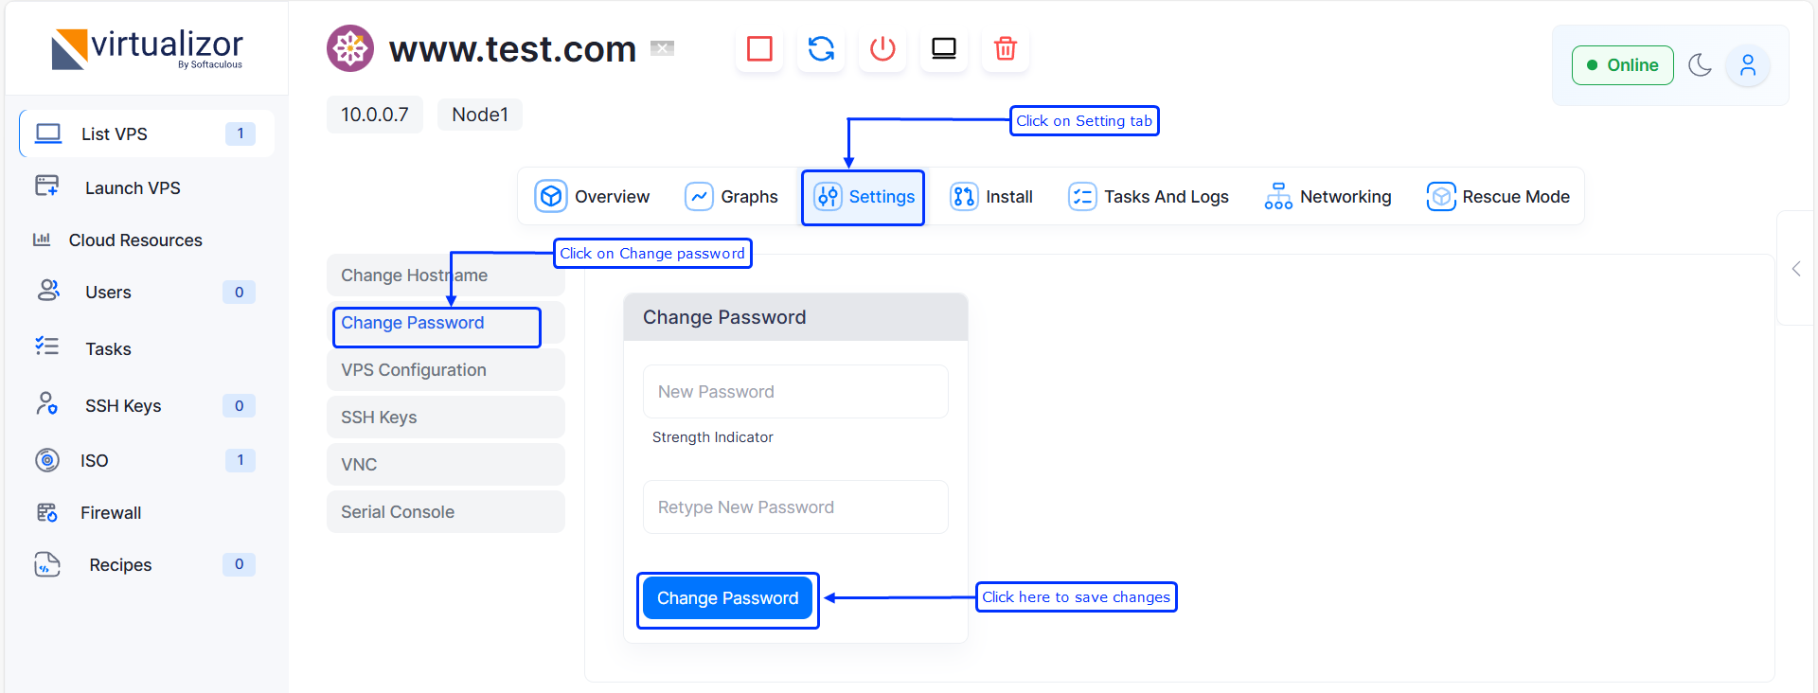Expand the right side panel chevron
The image size is (1818, 693).
click(1796, 269)
